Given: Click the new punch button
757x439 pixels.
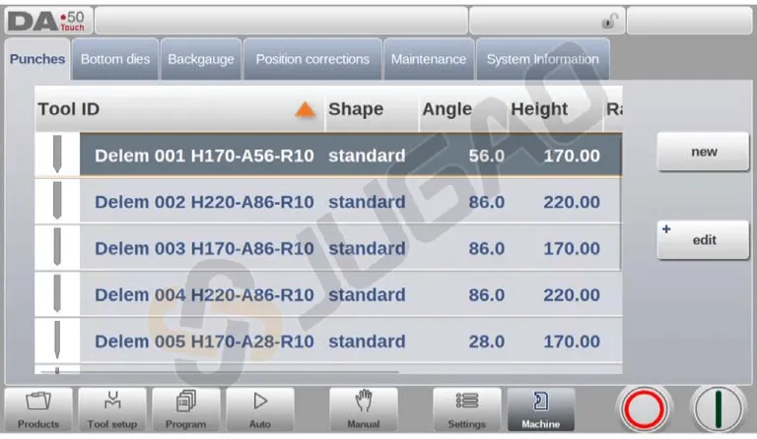Looking at the screenshot, I should click(704, 153).
